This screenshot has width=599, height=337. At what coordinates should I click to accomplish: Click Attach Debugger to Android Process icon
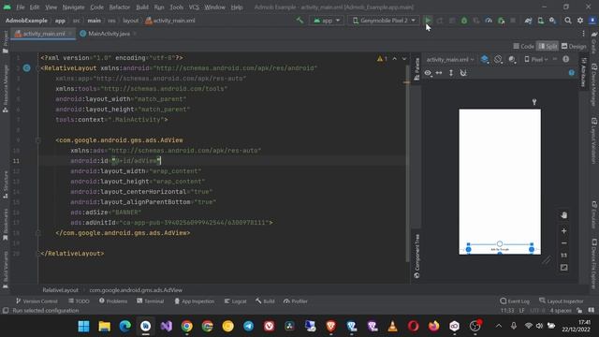(501, 21)
